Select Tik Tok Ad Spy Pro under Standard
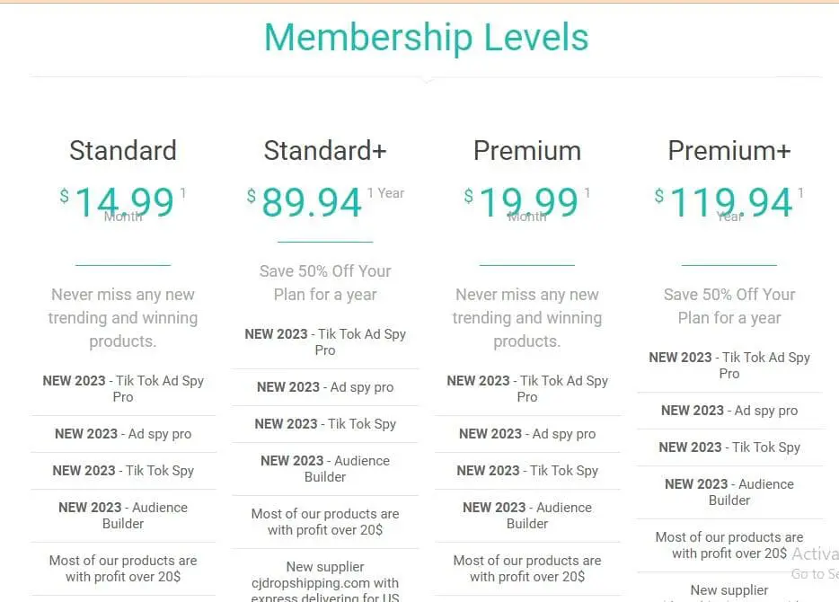The height and width of the screenshot is (602, 839). point(123,388)
